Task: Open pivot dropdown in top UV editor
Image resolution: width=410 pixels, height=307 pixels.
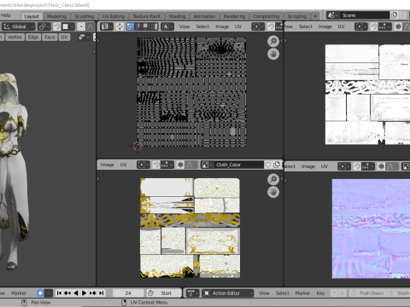Action: coord(258,26)
